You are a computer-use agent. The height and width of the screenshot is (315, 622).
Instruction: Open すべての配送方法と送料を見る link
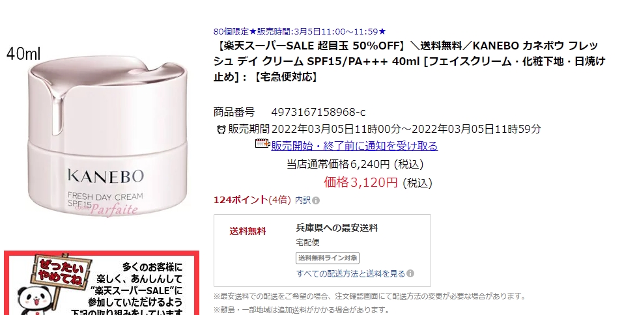[x=350, y=274]
